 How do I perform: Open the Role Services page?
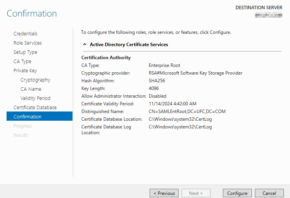click(x=27, y=43)
